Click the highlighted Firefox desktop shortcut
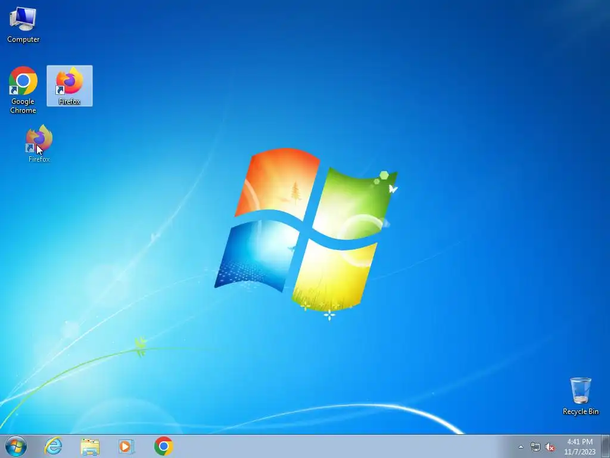The image size is (610, 458). tap(70, 86)
